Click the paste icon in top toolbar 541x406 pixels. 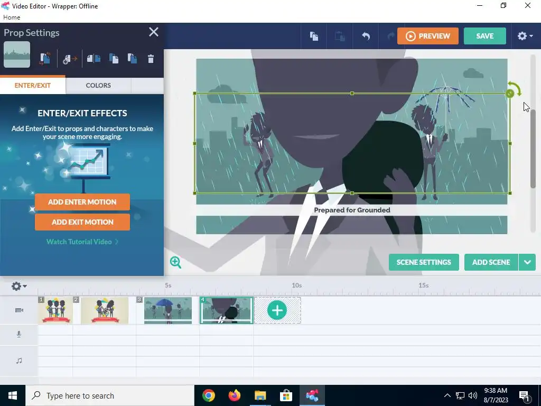click(x=340, y=36)
